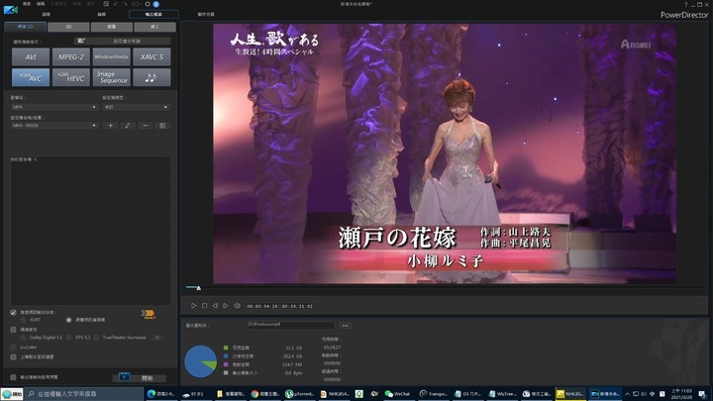The width and height of the screenshot is (713, 401).
Task: Open the profile type dropdown
Action: click(x=136, y=107)
